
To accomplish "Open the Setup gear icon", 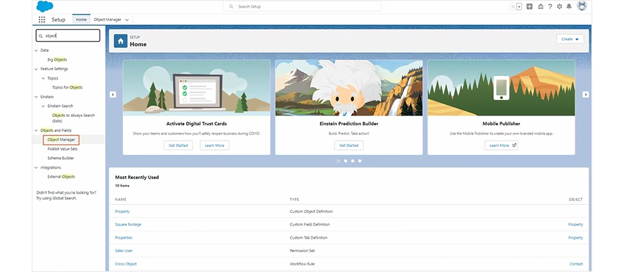I will point(560,7).
